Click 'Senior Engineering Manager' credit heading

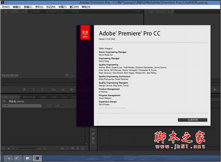click(x=113, y=52)
